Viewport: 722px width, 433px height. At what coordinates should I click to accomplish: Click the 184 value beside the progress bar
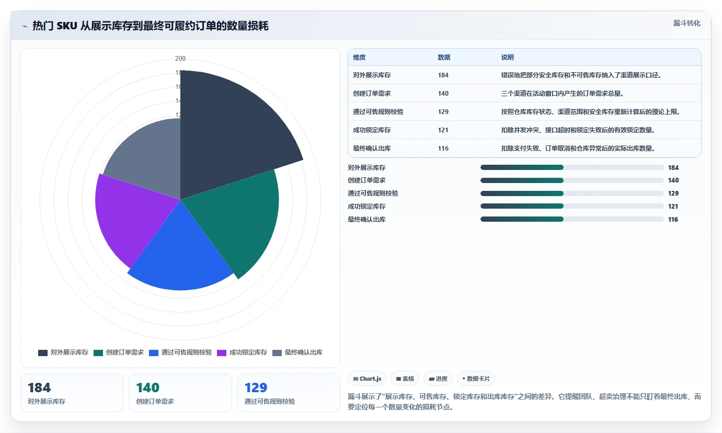pyautogui.click(x=673, y=168)
